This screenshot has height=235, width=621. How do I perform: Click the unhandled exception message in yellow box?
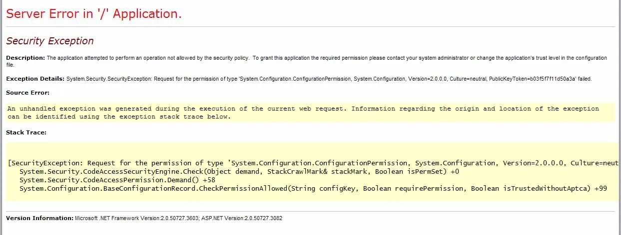pos(200,109)
